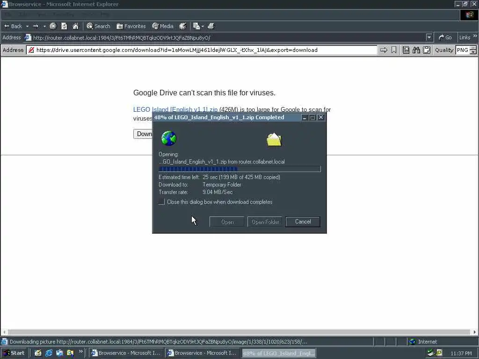Click the Internet zone status indicator

coord(423,342)
